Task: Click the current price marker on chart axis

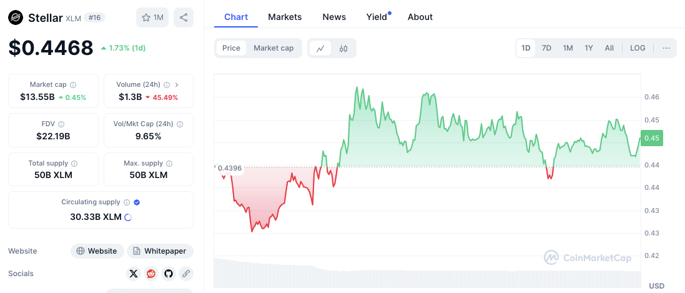Action: (651, 138)
